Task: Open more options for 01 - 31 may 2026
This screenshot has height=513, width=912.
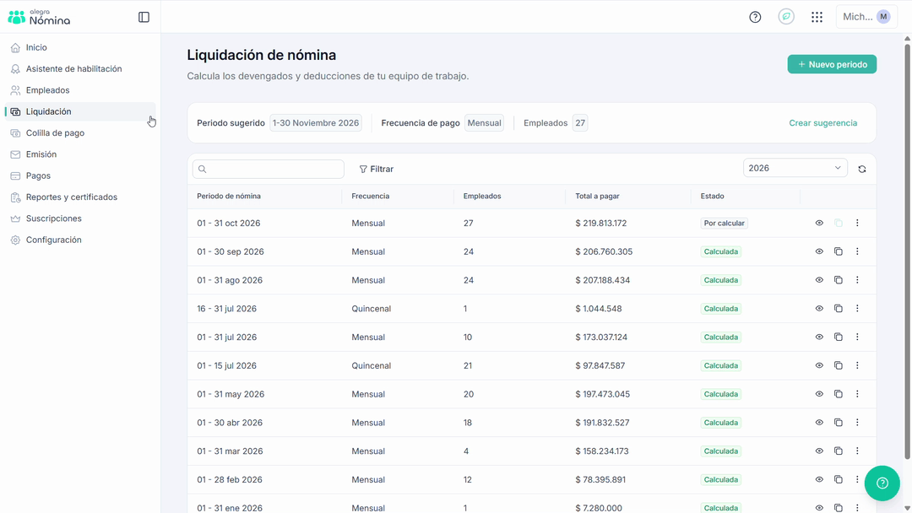Action: [857, 394]
